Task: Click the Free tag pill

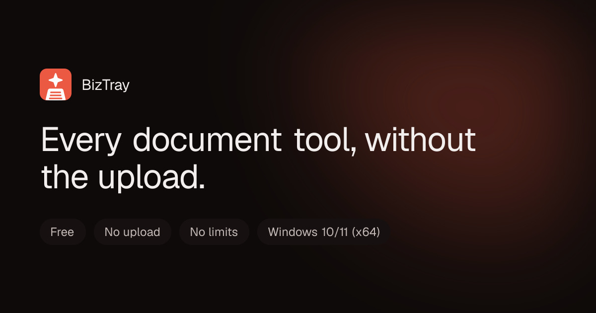Action: (63, 232)
